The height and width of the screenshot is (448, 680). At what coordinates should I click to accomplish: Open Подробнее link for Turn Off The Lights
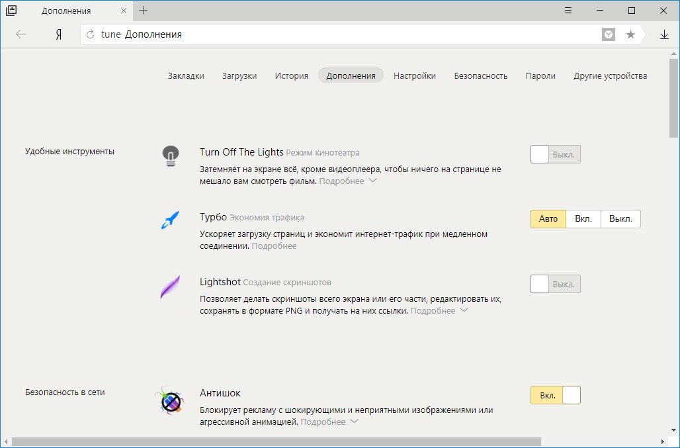(x=342, y=181)
